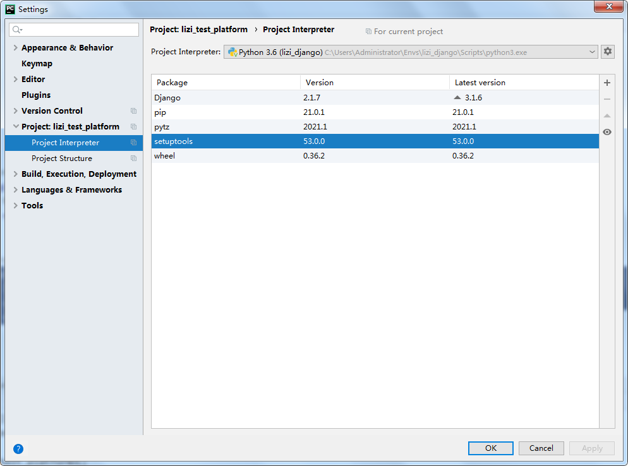Expand Appearance & Behavior section

[15, 47]
